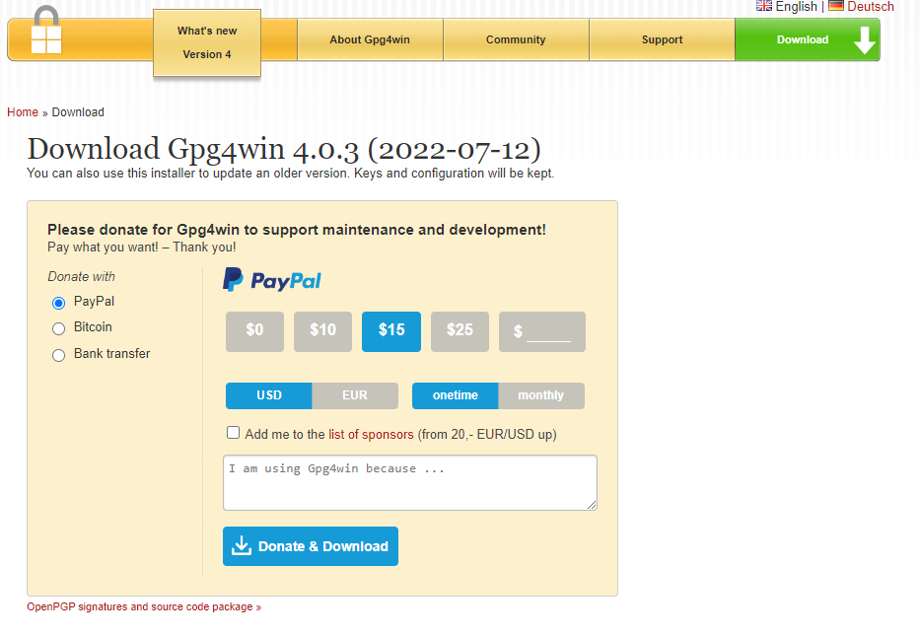Click the 'Please donate for Gpg4win' heading
The height and width of the screenshot is (637, 921).
pos(297,230)
